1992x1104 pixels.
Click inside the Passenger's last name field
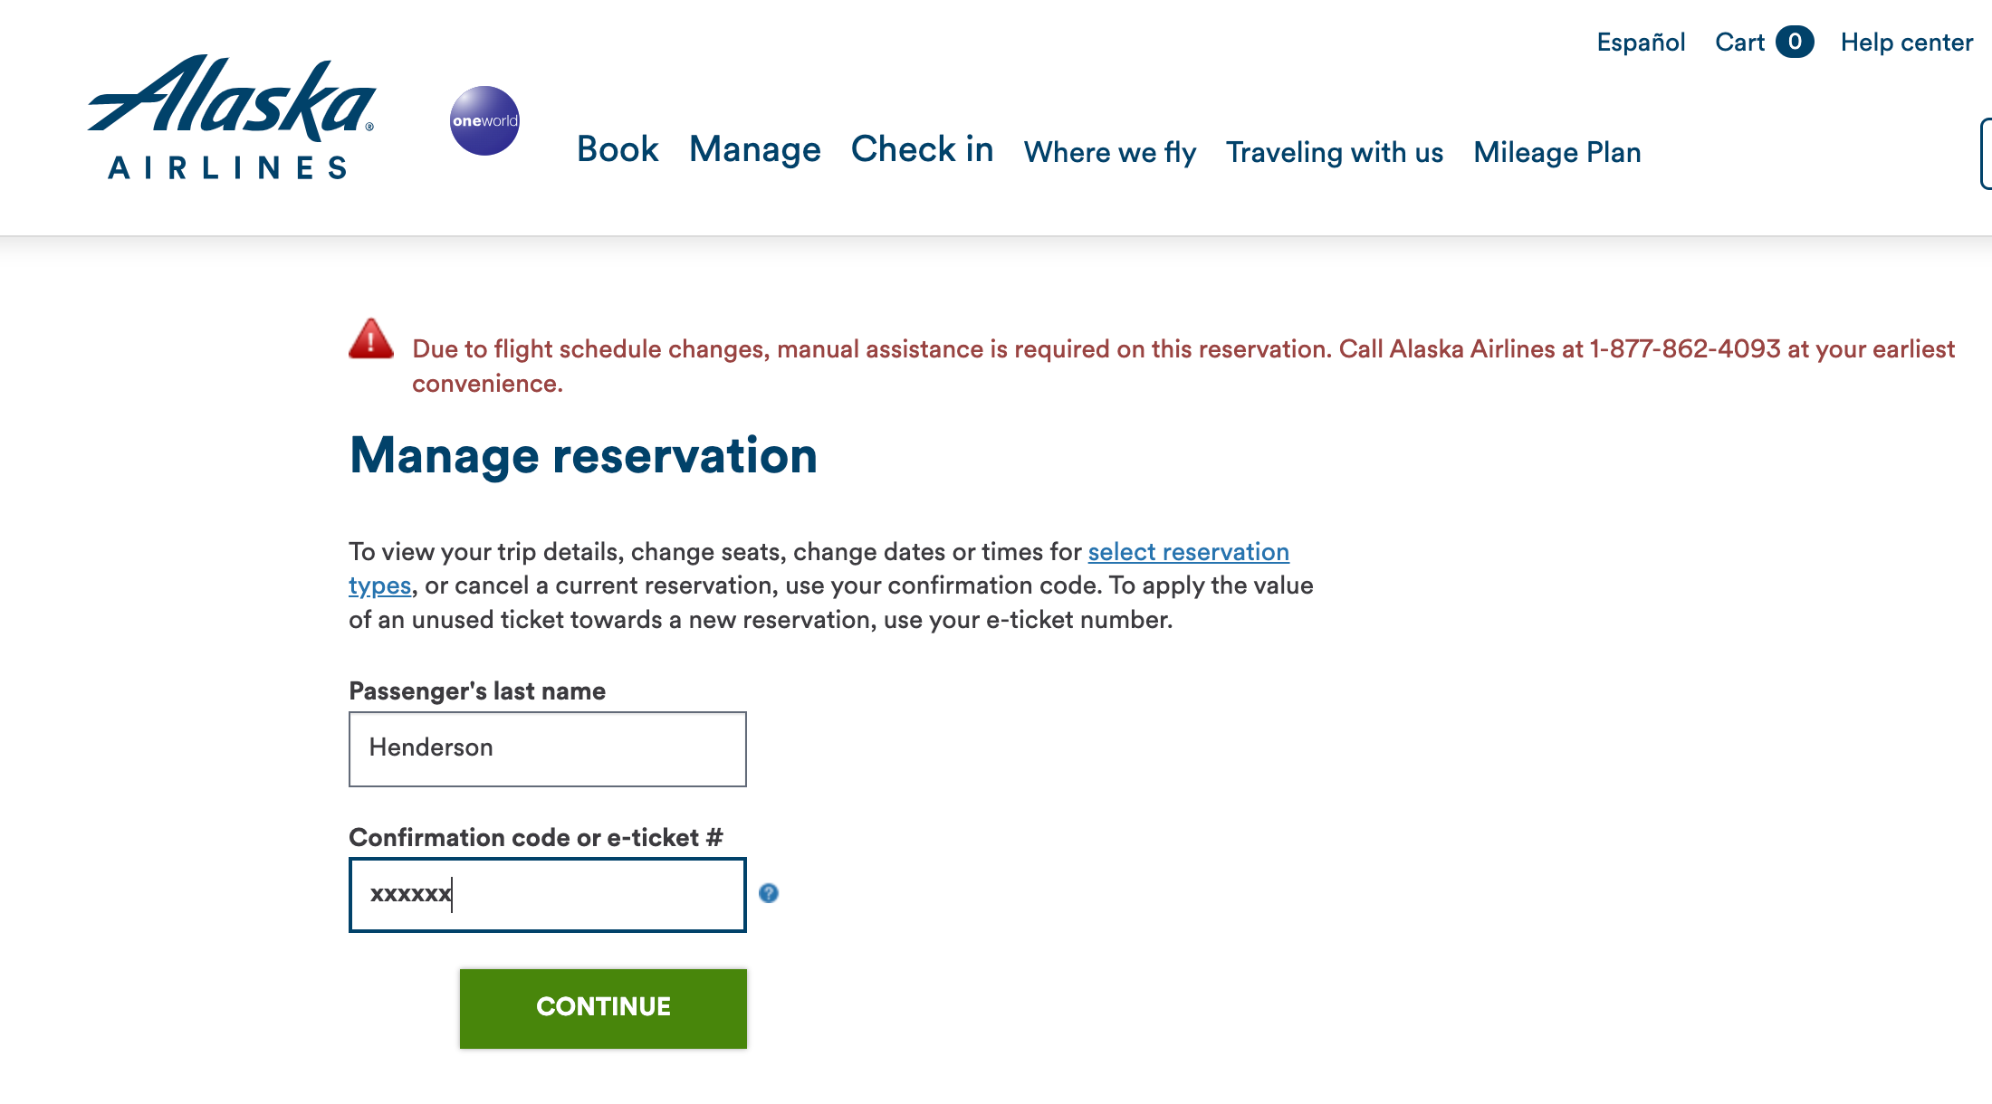pos(547,748)
